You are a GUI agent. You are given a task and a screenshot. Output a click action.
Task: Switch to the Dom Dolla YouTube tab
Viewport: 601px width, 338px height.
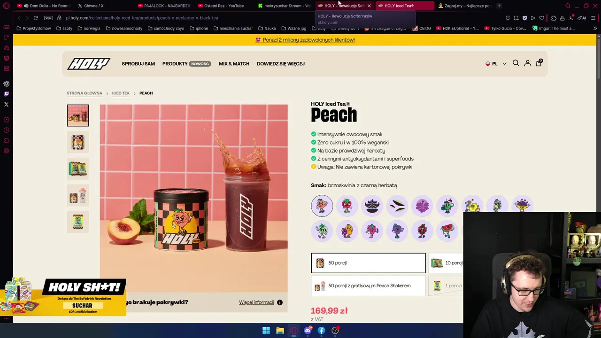(43, 6)
